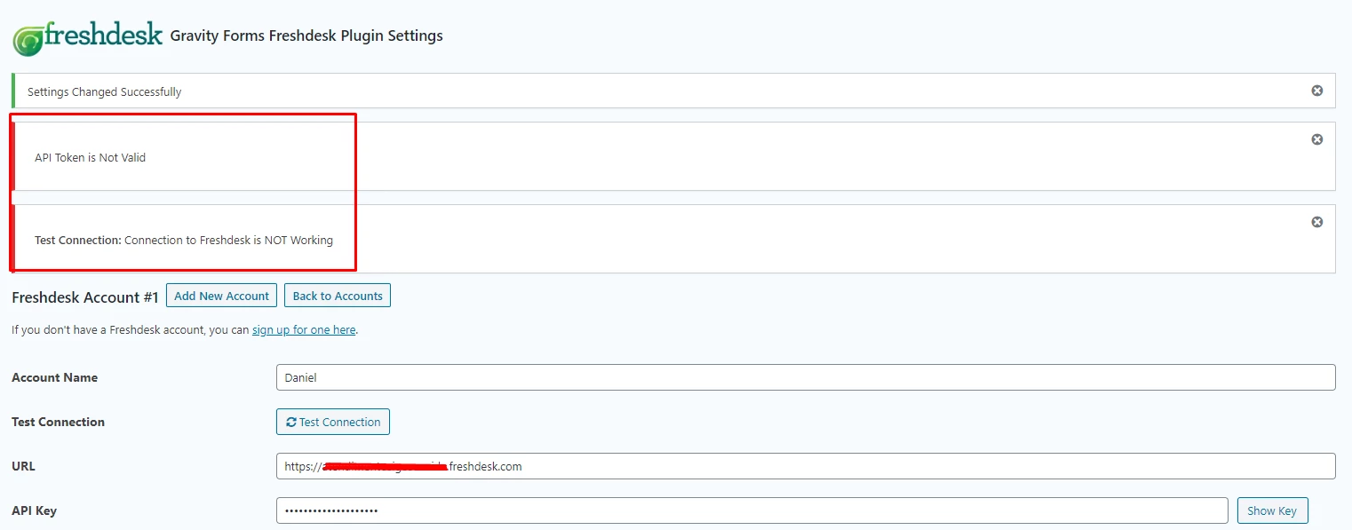Go back to Accounts list
Screen dimensions: 1352x530
pos(338,296)
